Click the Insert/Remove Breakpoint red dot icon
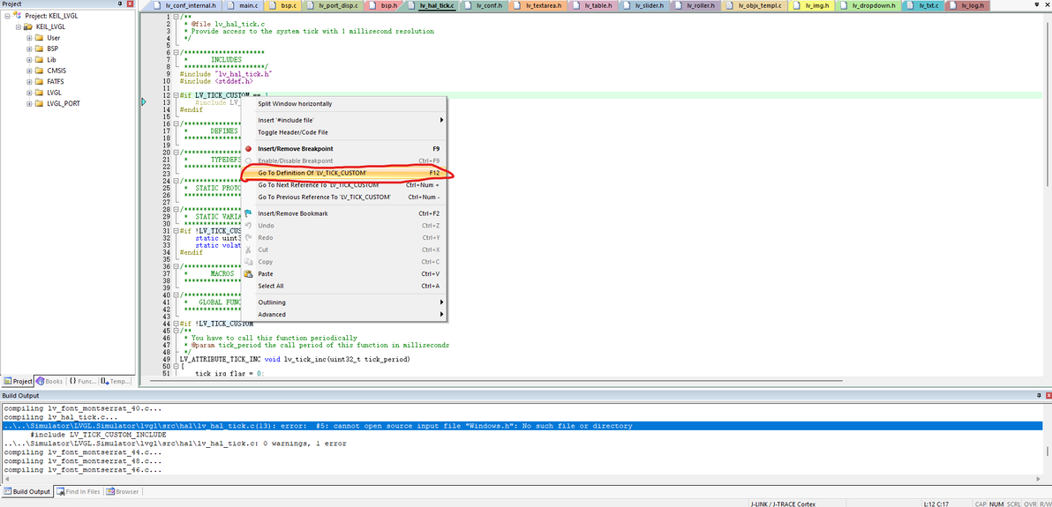 pyautogui.click(x=248, y=149)
